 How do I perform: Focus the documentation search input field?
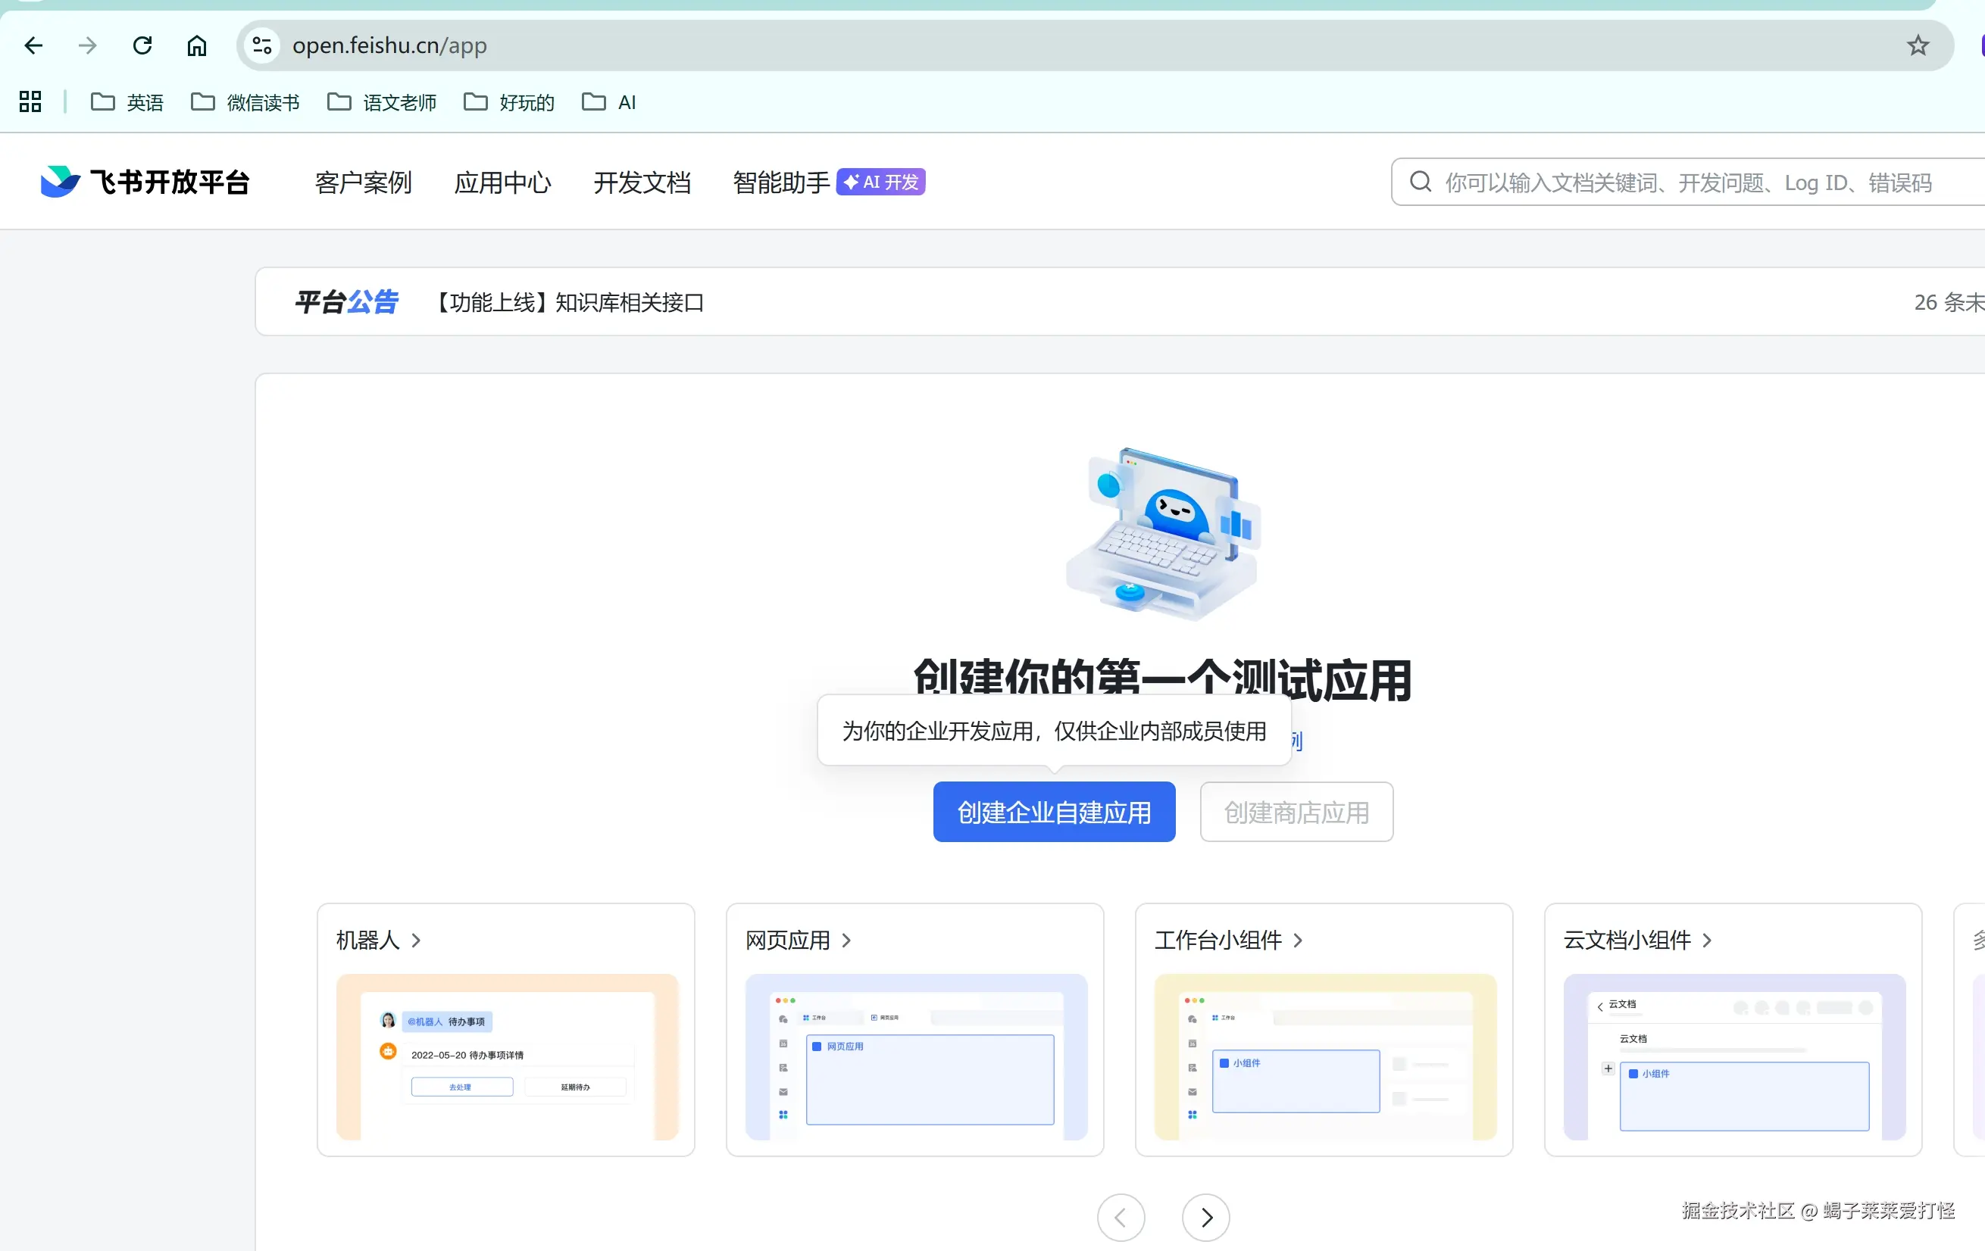(x=1688, y=183)
